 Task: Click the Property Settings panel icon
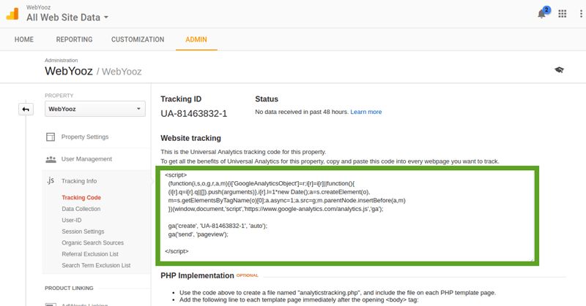click(51, 137)
